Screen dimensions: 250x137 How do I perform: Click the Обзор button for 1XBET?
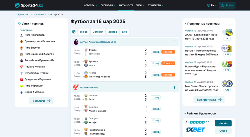click(223, 131)
